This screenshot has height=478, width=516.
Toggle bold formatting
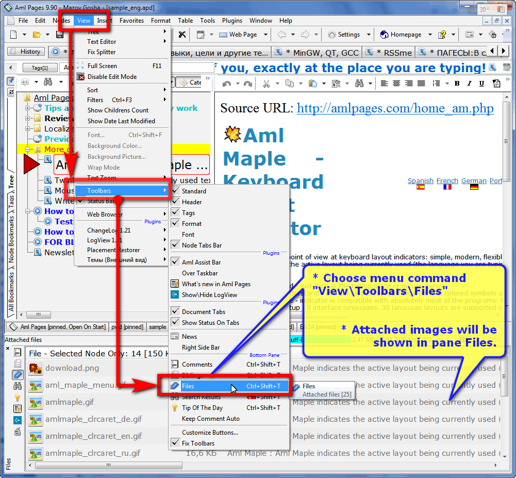(457, 84)
